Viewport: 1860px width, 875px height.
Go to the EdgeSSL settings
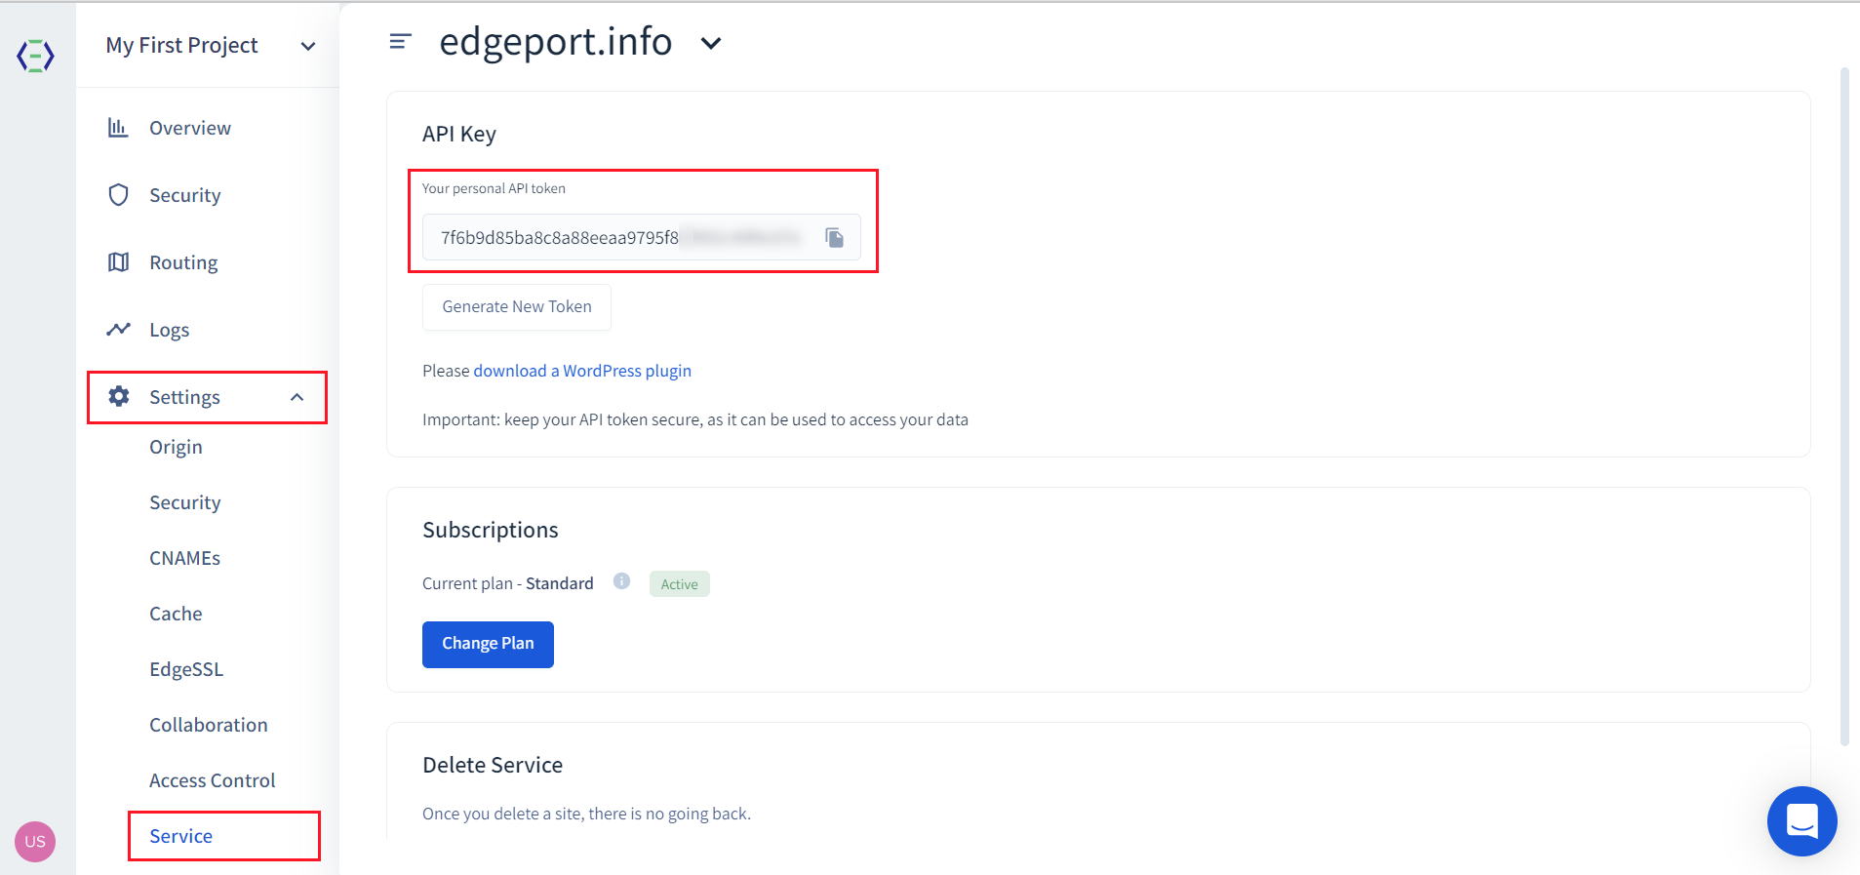pyautogui.click(x=186, y=669)
